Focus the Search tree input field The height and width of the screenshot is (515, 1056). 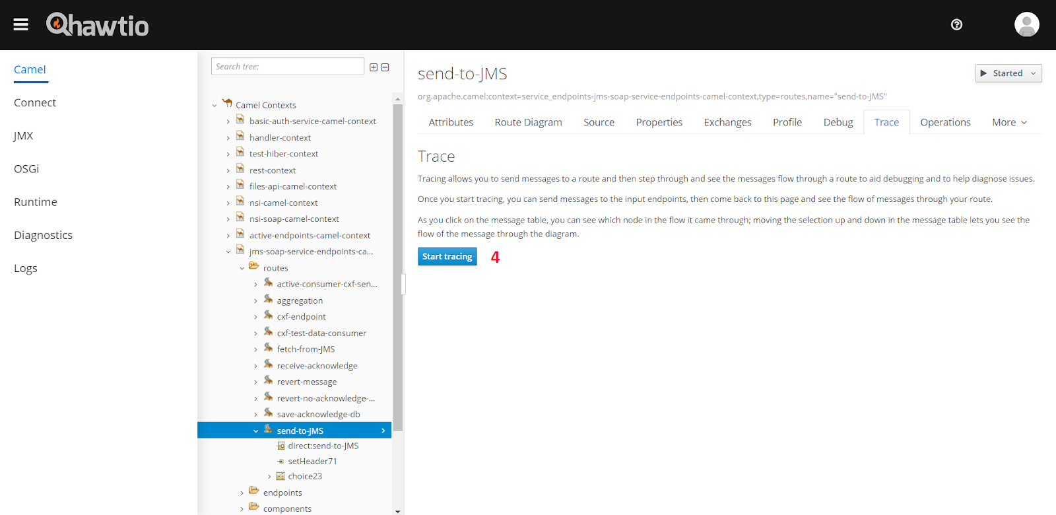tap(288, 67)
